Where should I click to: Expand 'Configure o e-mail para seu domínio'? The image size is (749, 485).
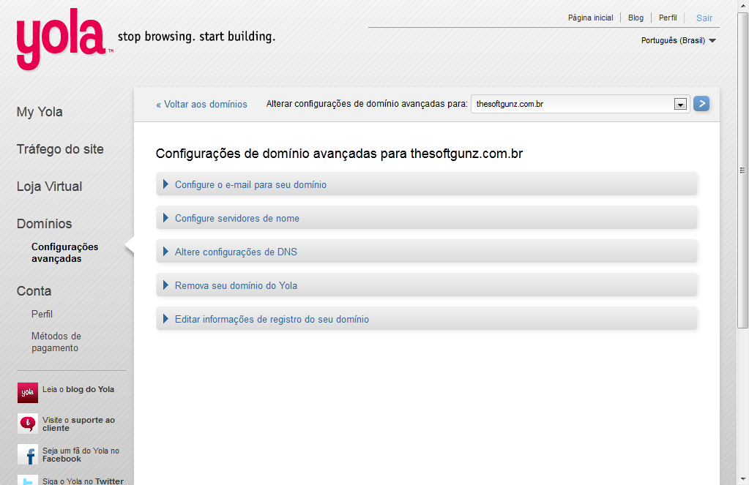[x=426, y=184]
